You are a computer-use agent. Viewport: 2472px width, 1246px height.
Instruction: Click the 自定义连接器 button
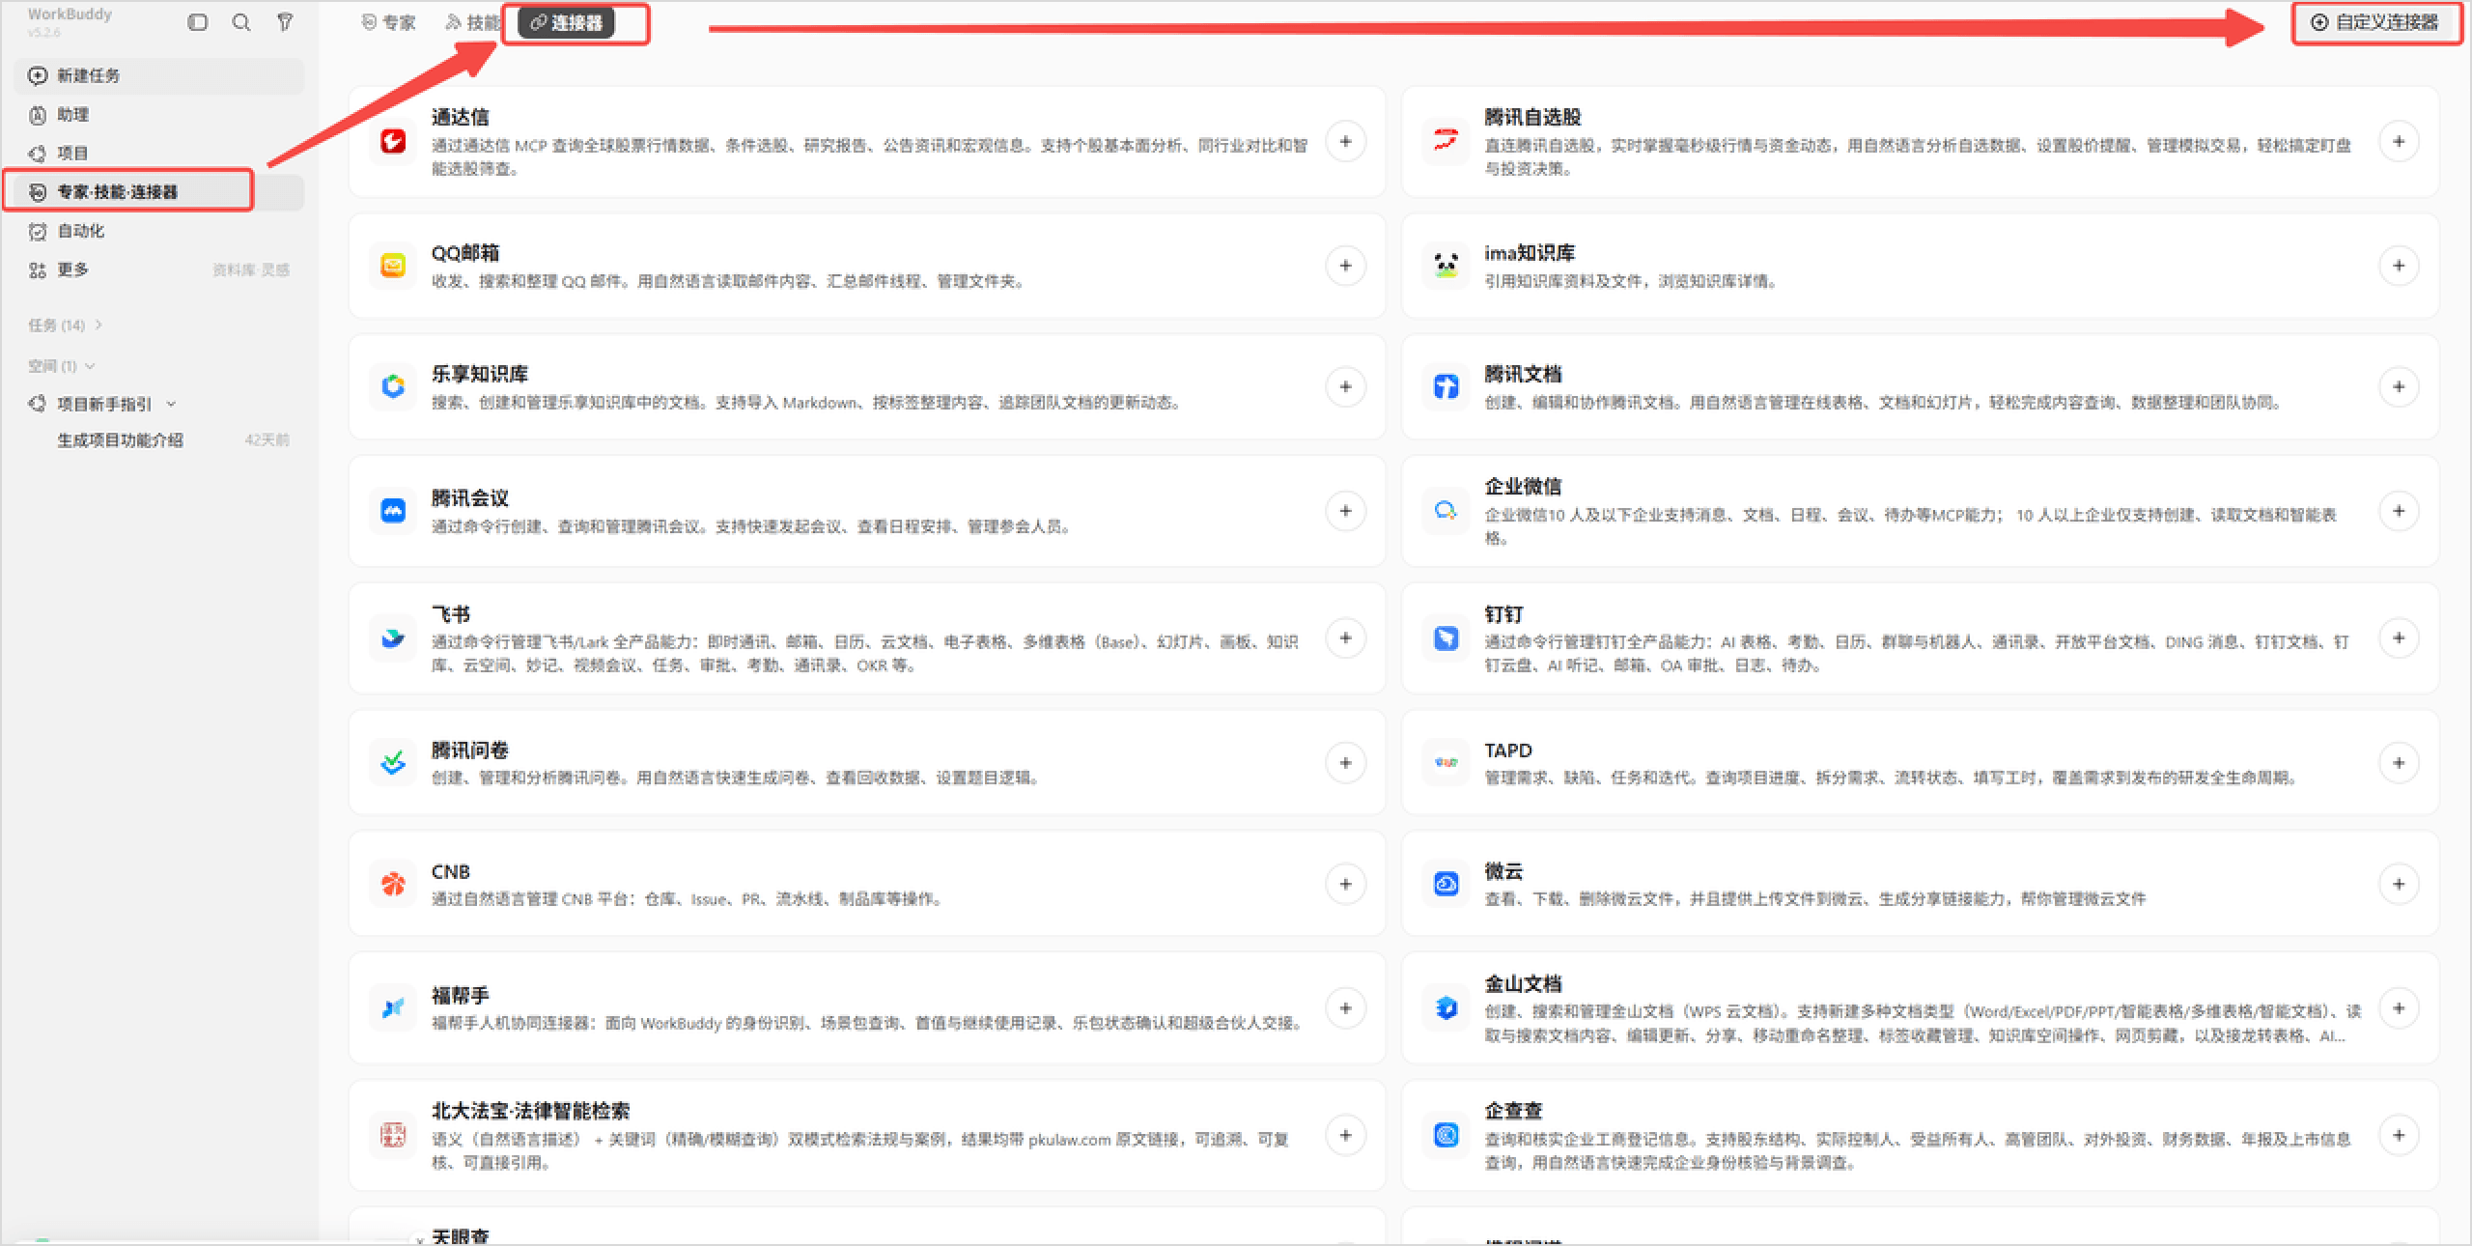[x=2377, y=23]
